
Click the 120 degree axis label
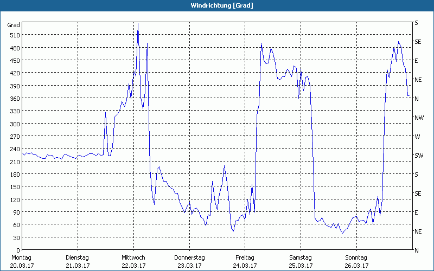[15, 199]
